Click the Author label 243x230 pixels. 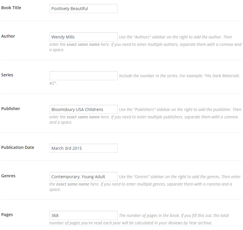tap(8, 36)
